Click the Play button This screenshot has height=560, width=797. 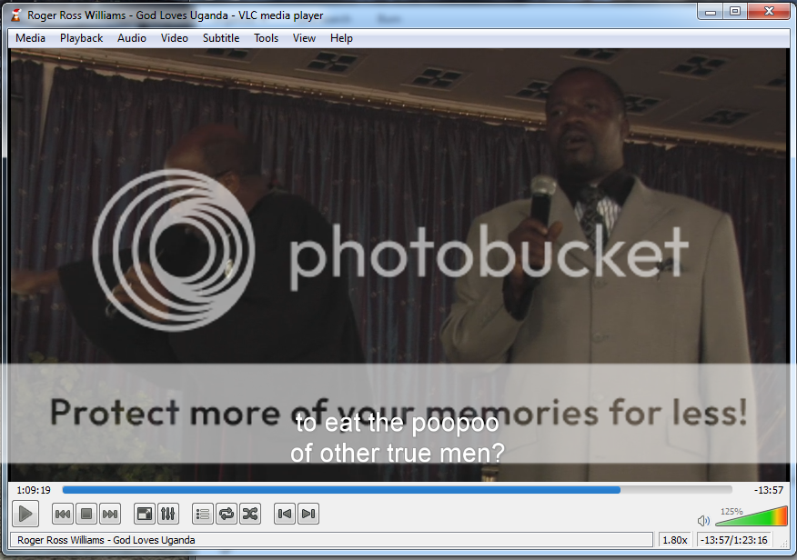[x=25, y=514]
